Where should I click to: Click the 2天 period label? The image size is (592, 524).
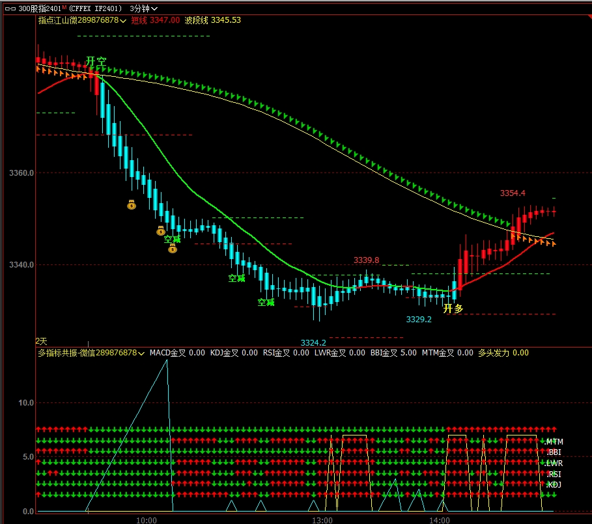[x=41, y=341]
